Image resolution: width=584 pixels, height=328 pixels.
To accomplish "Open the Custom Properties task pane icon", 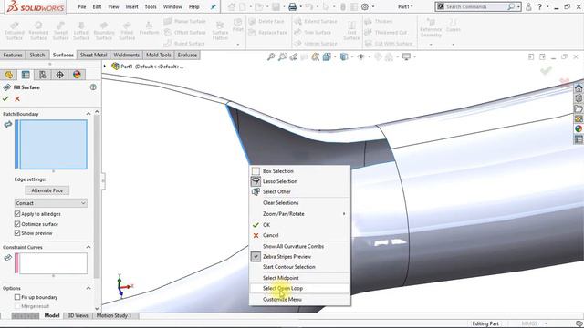I will (579, 139).
